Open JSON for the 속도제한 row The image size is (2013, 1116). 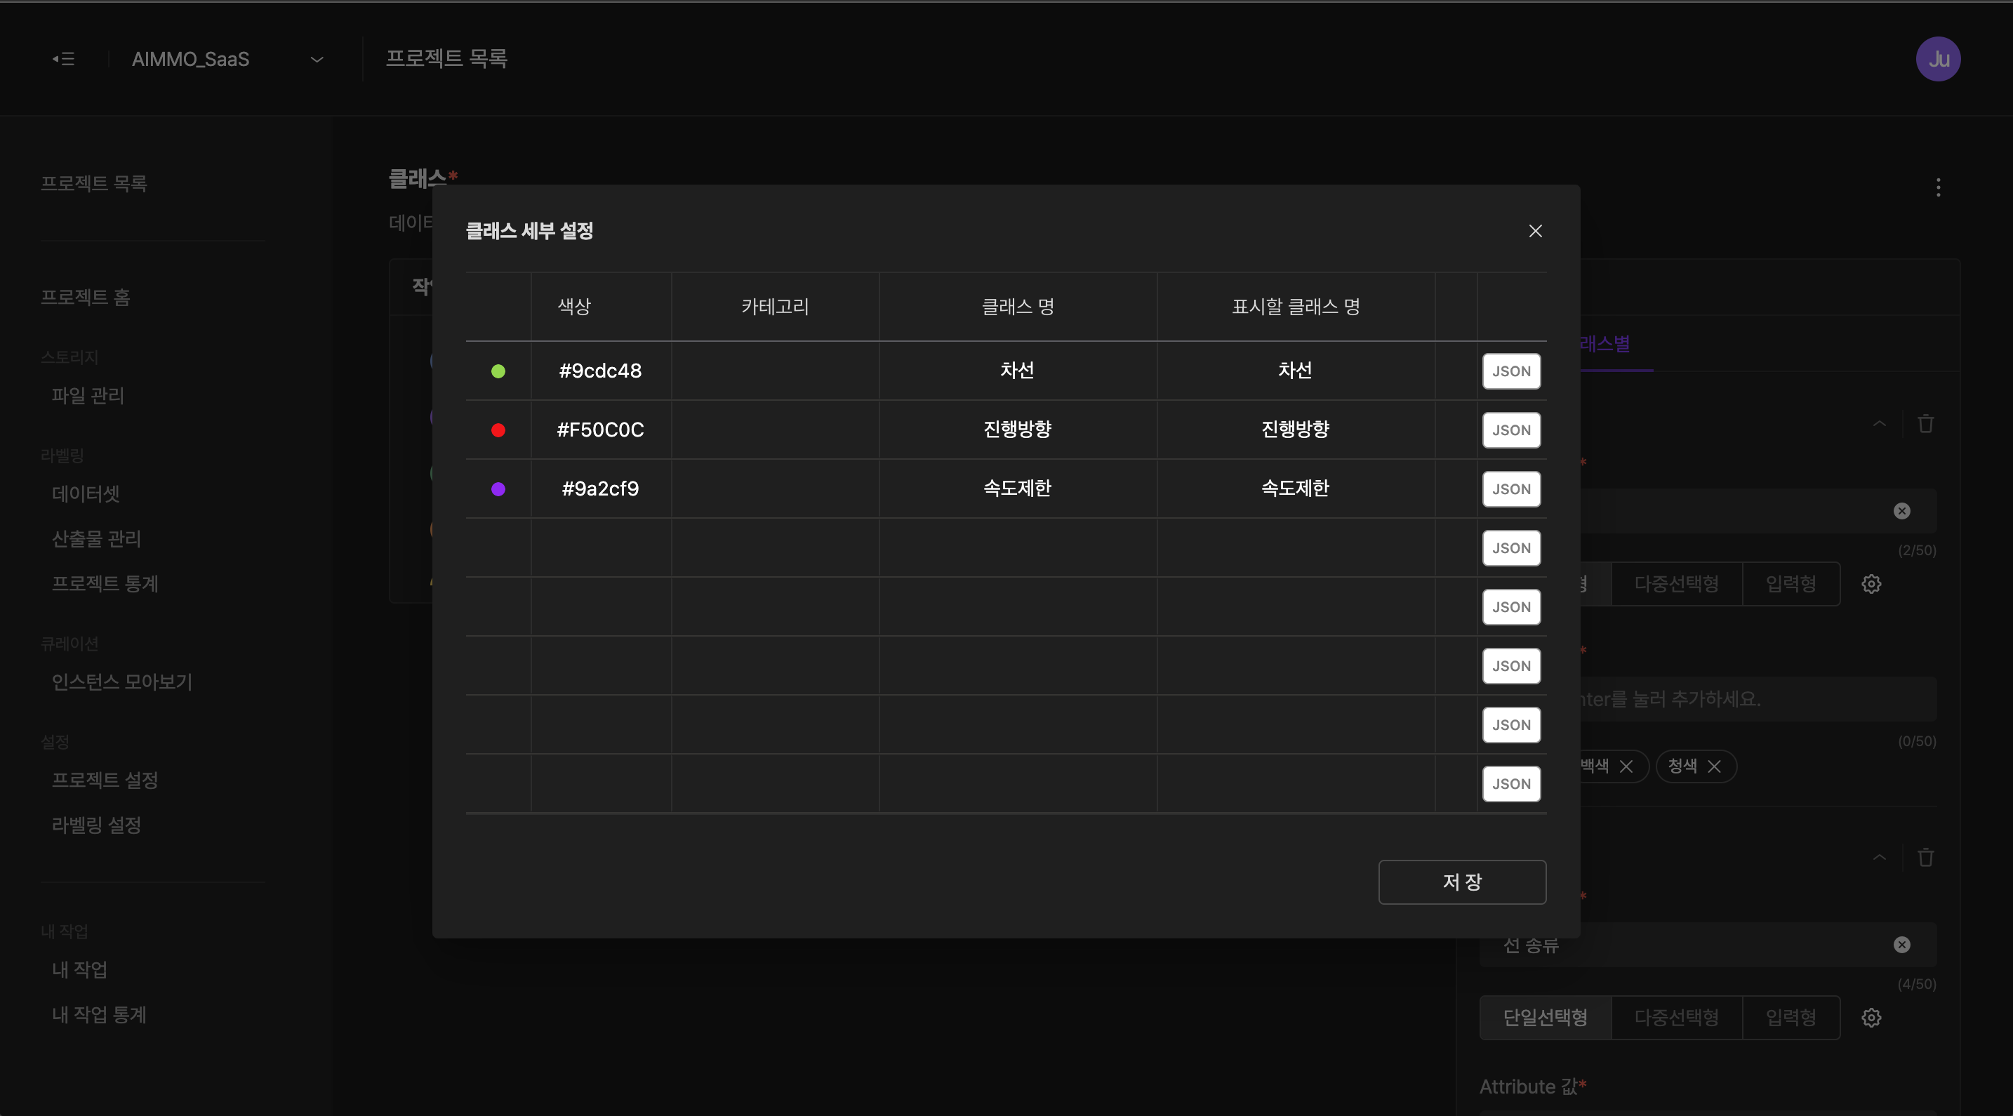click(x=1511, y=489)
